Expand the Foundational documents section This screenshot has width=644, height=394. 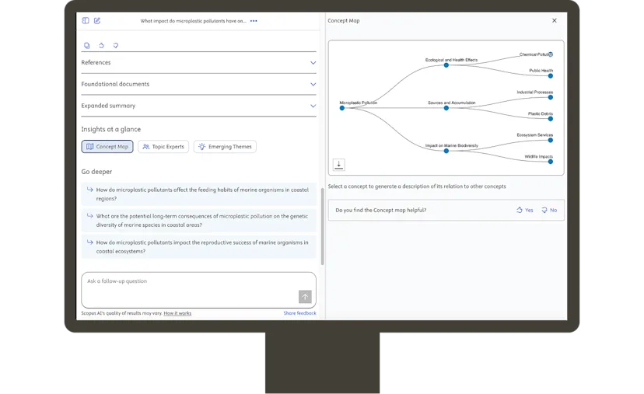click(x=199, y=84)
